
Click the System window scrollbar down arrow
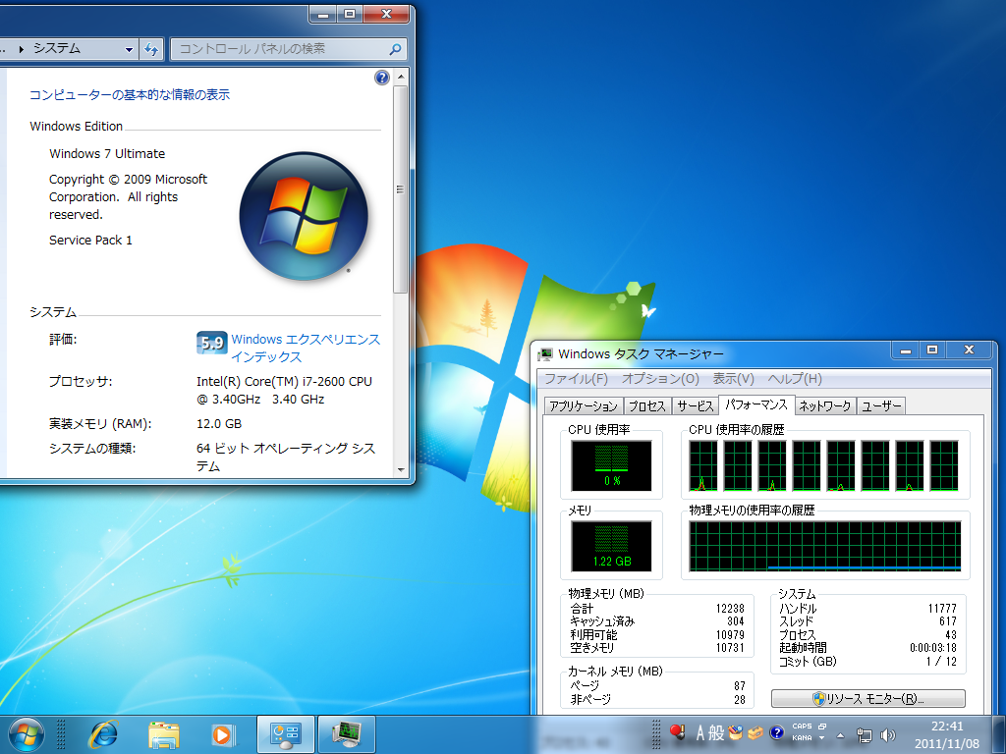[x=401, y=469]
